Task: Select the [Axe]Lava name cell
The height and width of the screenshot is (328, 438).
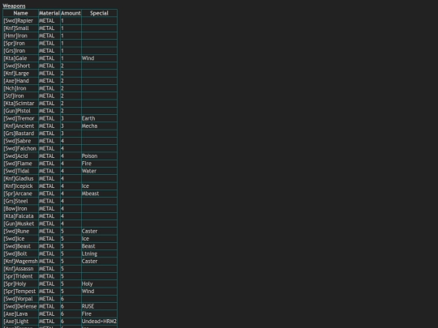Action: click(x=20, y=314)
